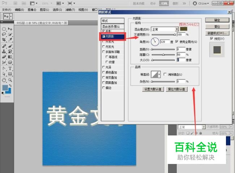Screen dimensions: 235x173
Task: Select the Hand tool
Action: tap(4, 80)
